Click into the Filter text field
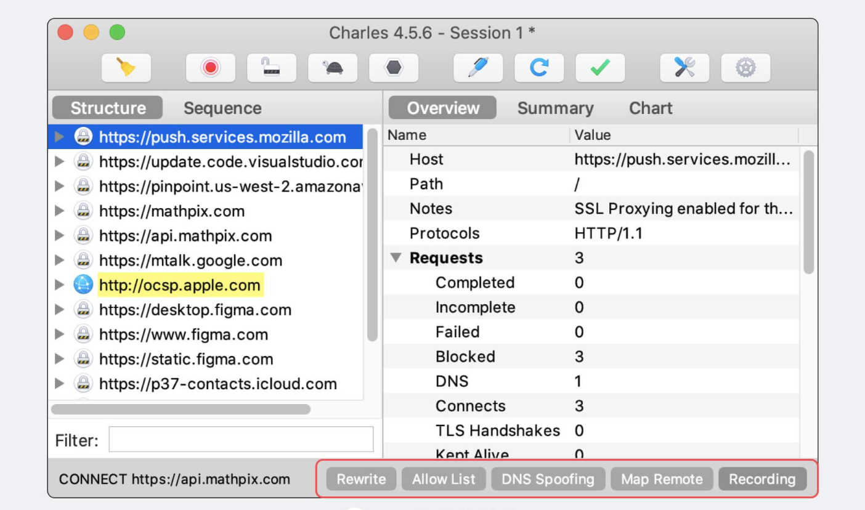Image resolution: width=865 pixels, height=510 pixels. 241,440
